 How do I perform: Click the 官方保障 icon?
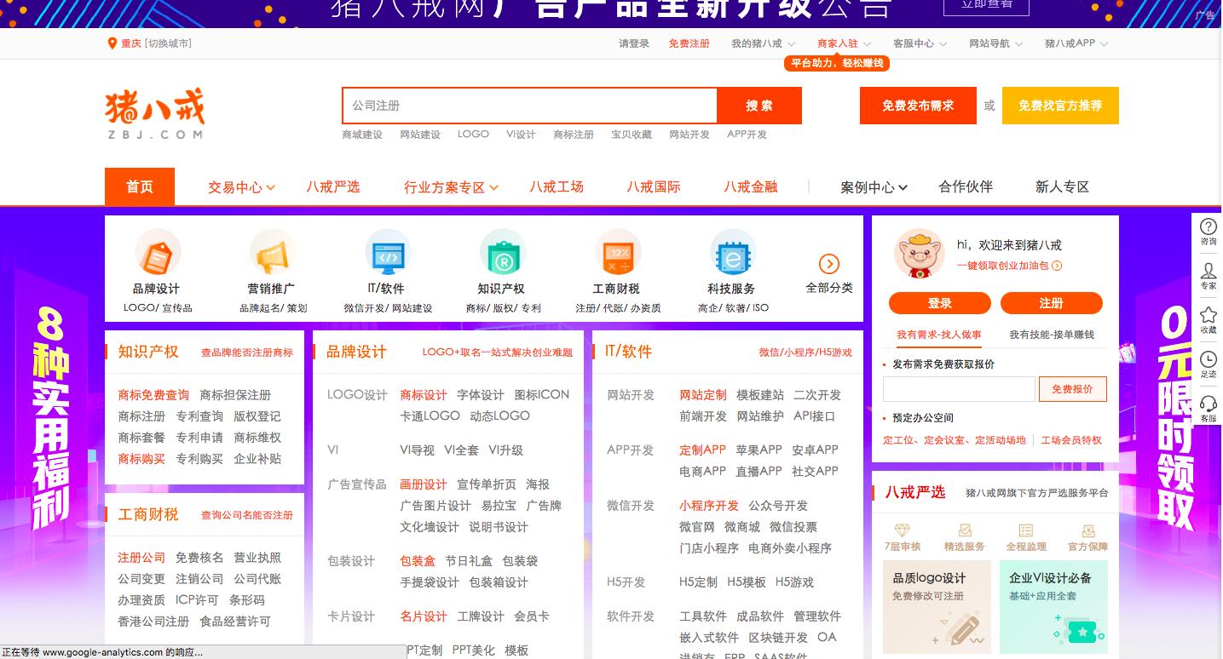1088,530
